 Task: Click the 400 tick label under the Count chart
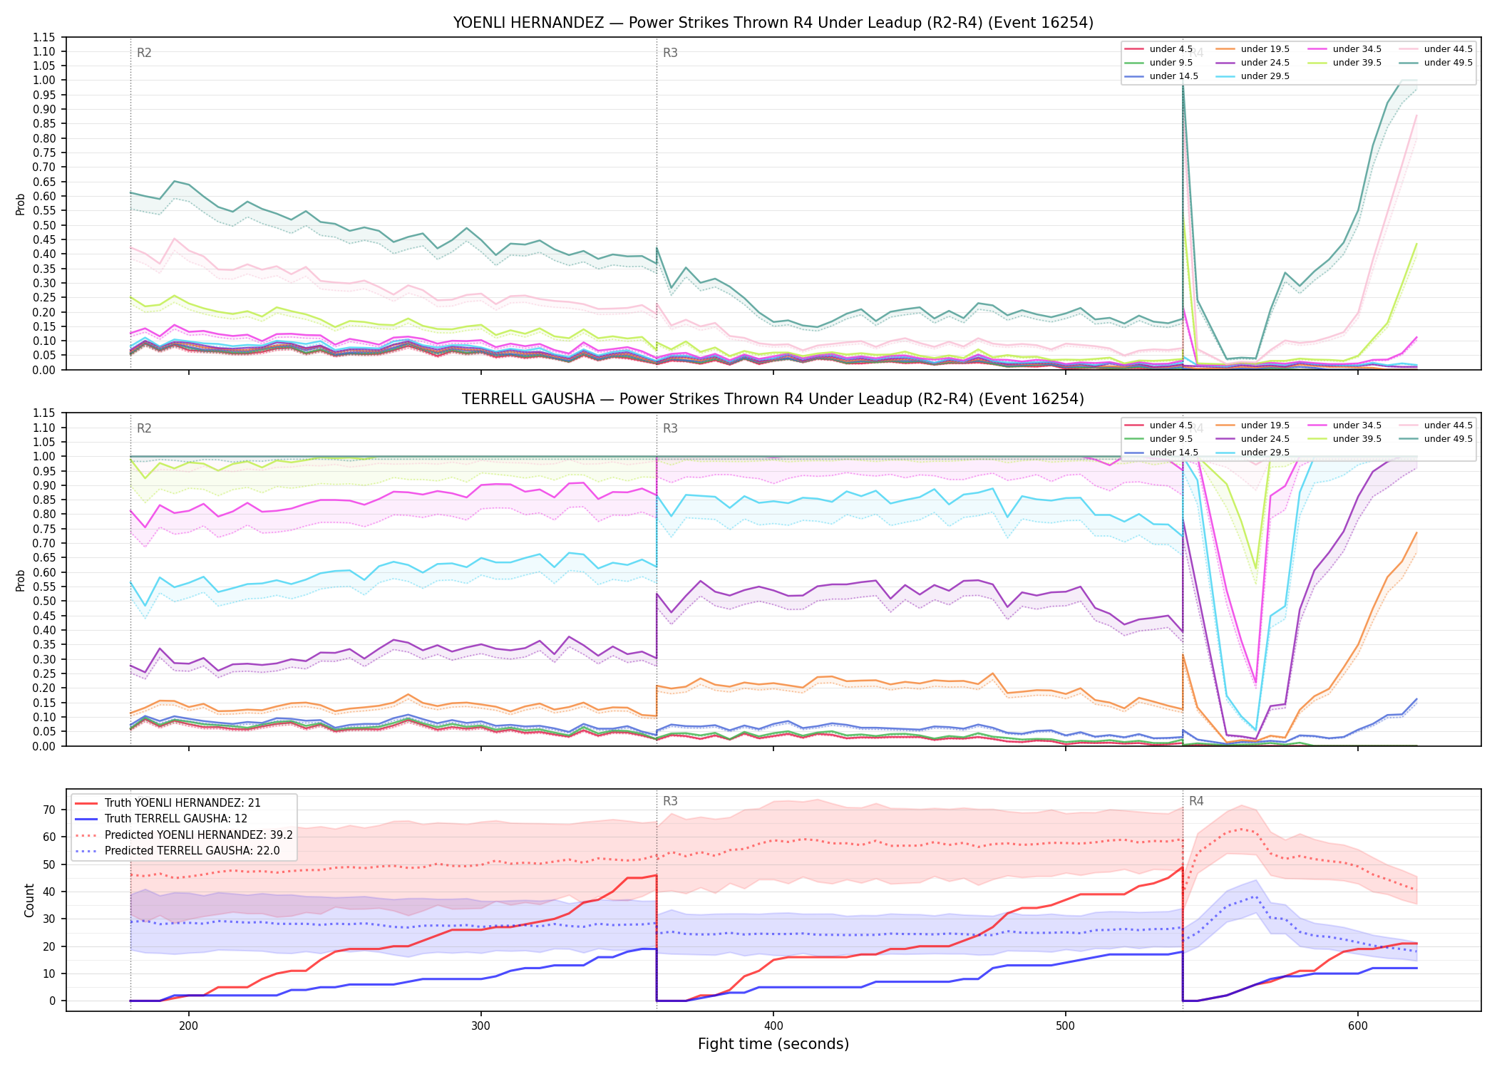pos(773,1026)
